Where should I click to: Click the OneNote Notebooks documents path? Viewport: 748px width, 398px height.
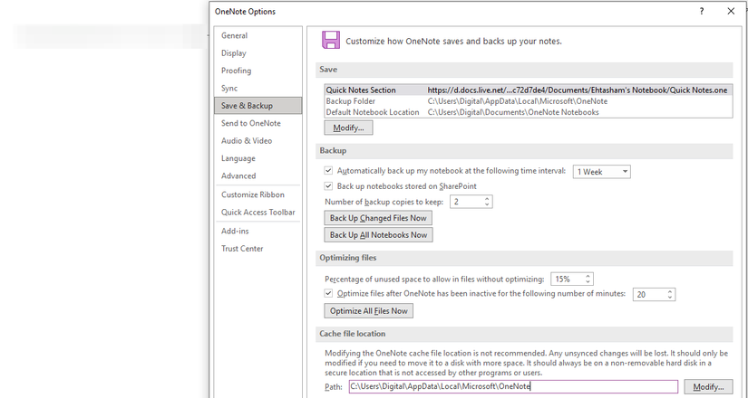[x=513, y=112]
